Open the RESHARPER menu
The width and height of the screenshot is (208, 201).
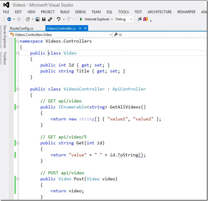click(x=186, y=12)
